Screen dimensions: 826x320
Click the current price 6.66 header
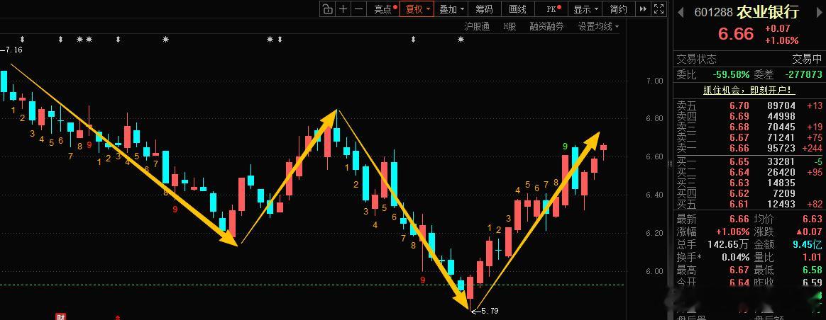[737, 34]
